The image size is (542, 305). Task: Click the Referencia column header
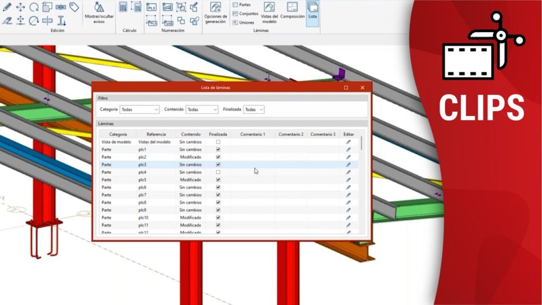[x=156, y=134]
